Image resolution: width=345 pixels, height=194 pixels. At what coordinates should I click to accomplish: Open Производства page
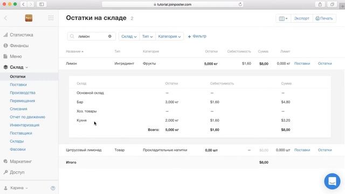(23, 93)
